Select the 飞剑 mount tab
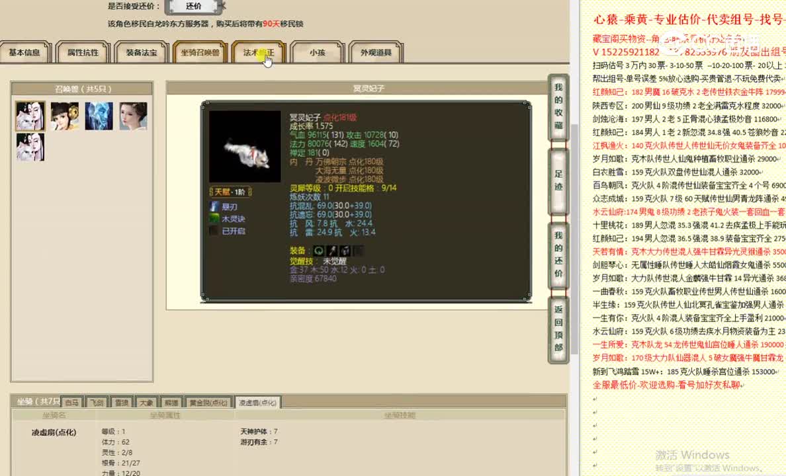This screenshot has width=786, height=476. point(97,403)
